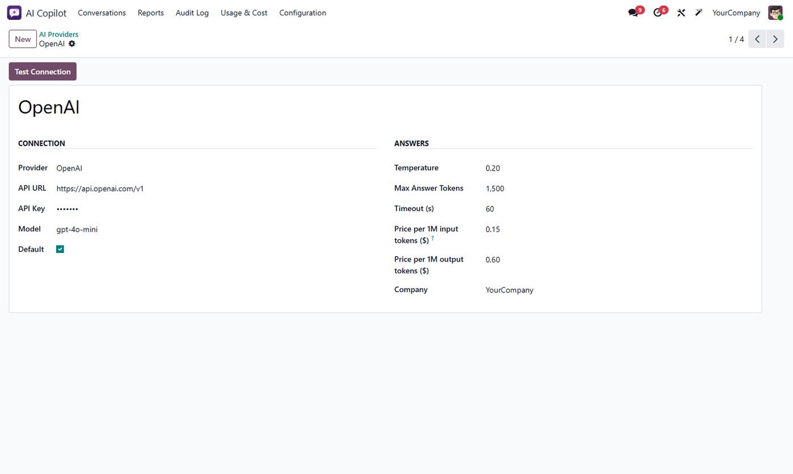
Task: Open the user avatar menu
Action: [x=775, y=12]
